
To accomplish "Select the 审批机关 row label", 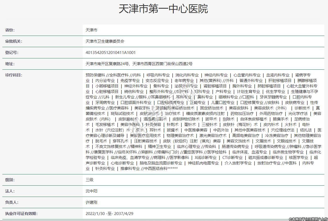I will 14,41.
